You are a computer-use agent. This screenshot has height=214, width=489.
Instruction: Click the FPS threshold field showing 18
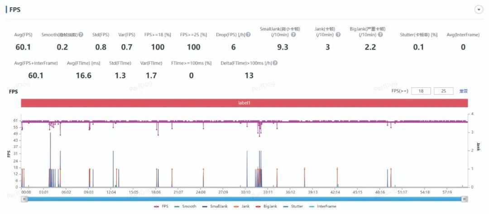pyautogui.click(x=421, y=91)
